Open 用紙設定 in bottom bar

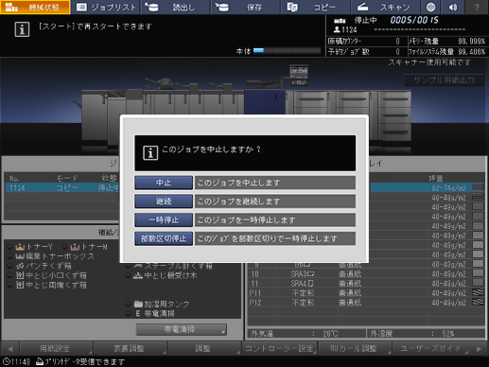point(56,348)
